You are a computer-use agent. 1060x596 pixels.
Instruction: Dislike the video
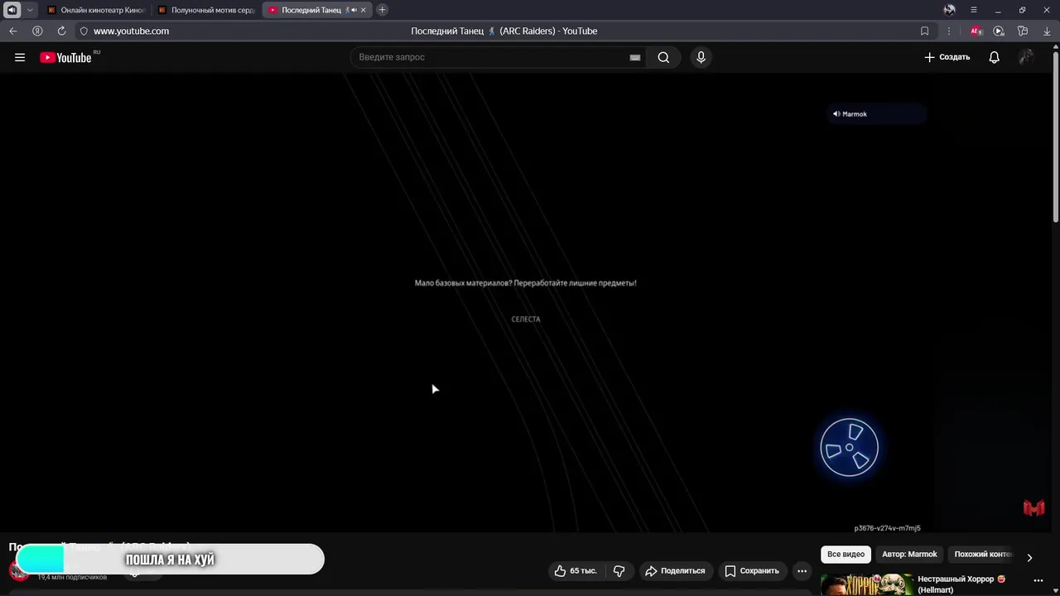[x=619, y=570]
